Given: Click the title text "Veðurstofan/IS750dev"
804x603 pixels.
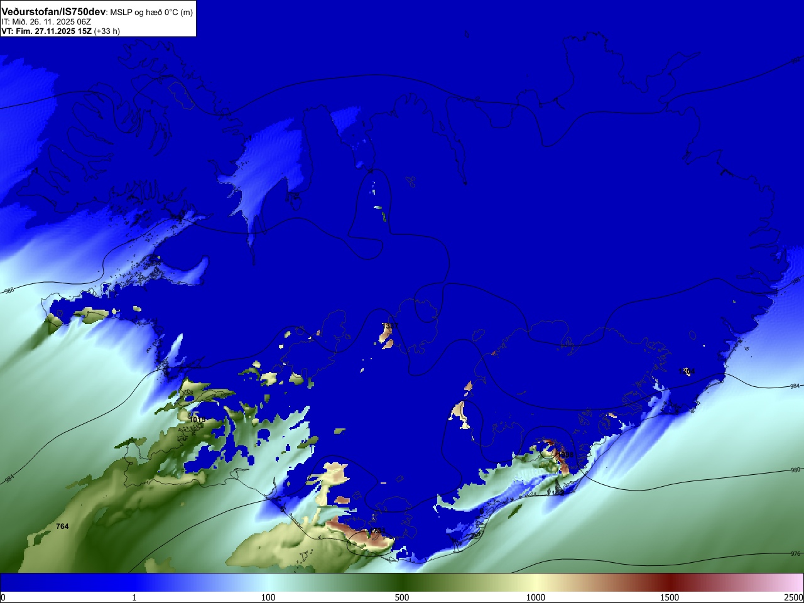Looking at the screenshot, I should (x=53, y=12).
